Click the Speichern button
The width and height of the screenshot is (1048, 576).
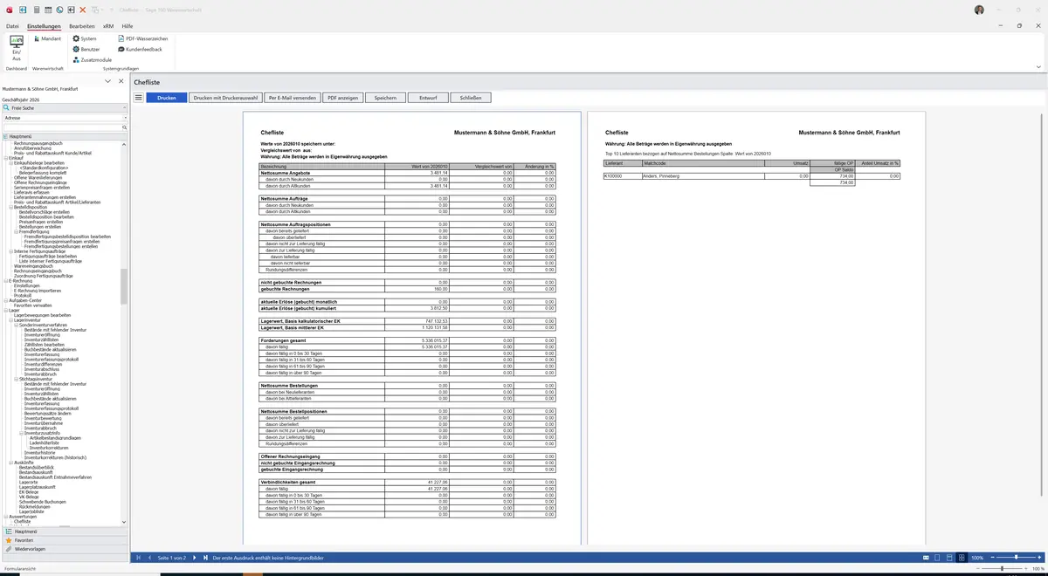[385, 98]
